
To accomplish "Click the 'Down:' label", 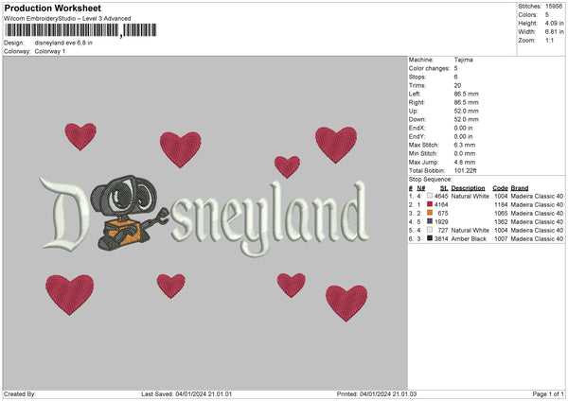I will [417, 119].
